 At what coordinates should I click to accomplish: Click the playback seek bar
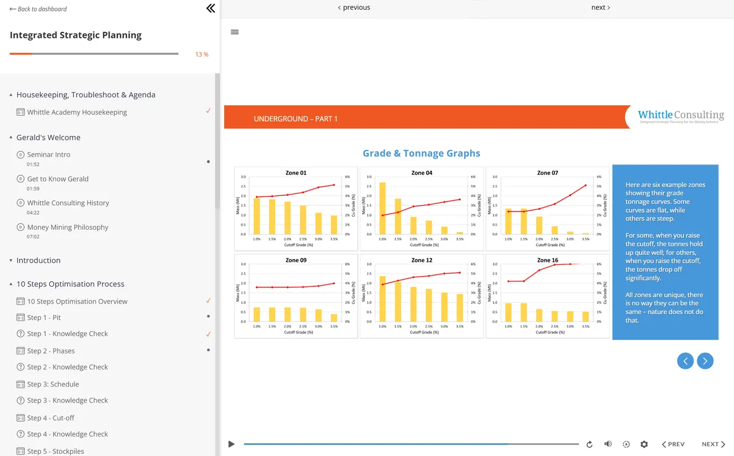click(x=411, y=444)
